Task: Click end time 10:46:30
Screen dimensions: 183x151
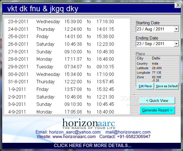Action: click(x=105, y=52)
